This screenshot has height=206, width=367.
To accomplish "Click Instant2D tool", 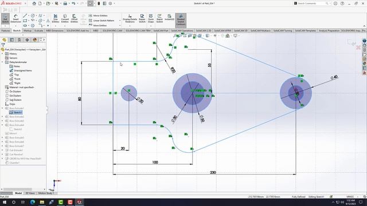I will click(169, 18).
